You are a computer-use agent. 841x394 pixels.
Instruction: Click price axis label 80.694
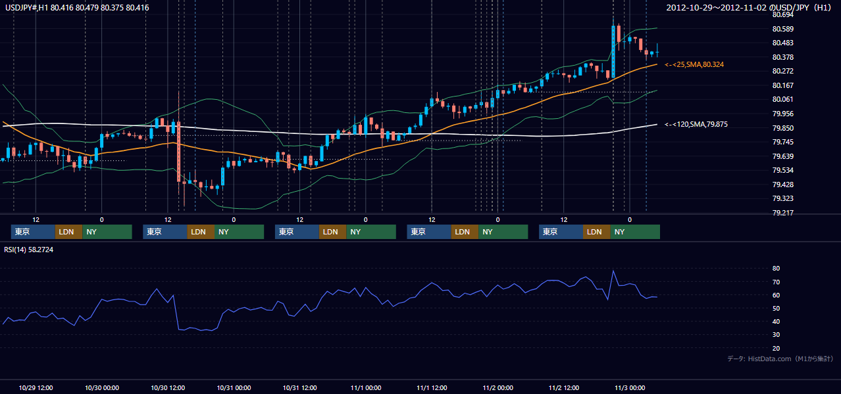pos(782,14)
